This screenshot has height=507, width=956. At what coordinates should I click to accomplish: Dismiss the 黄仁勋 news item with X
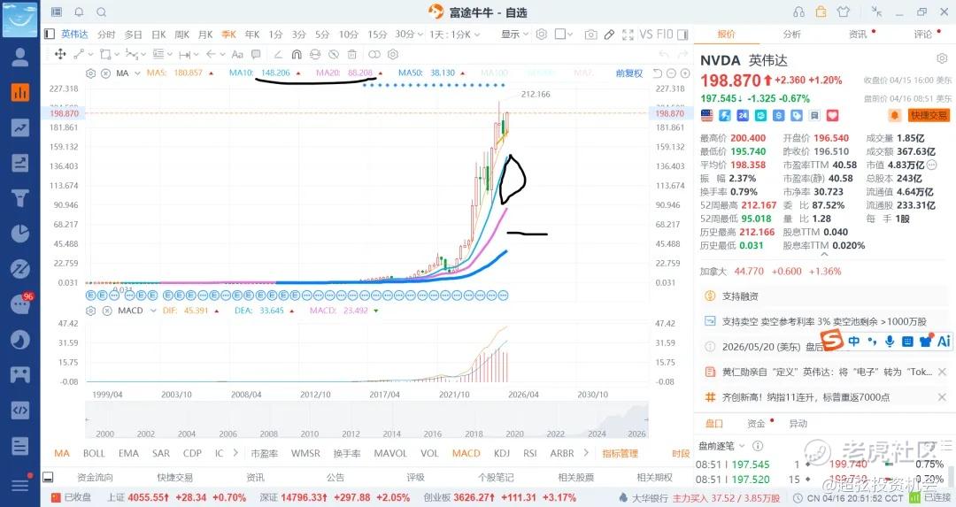[x=942, y=372]
